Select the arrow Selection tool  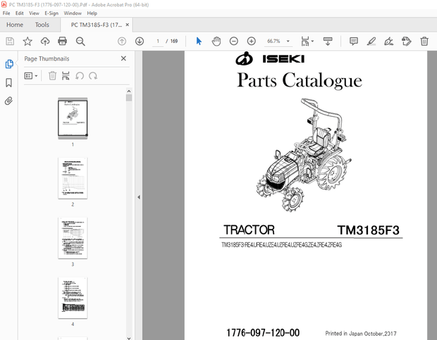click(x=199, y=41)
